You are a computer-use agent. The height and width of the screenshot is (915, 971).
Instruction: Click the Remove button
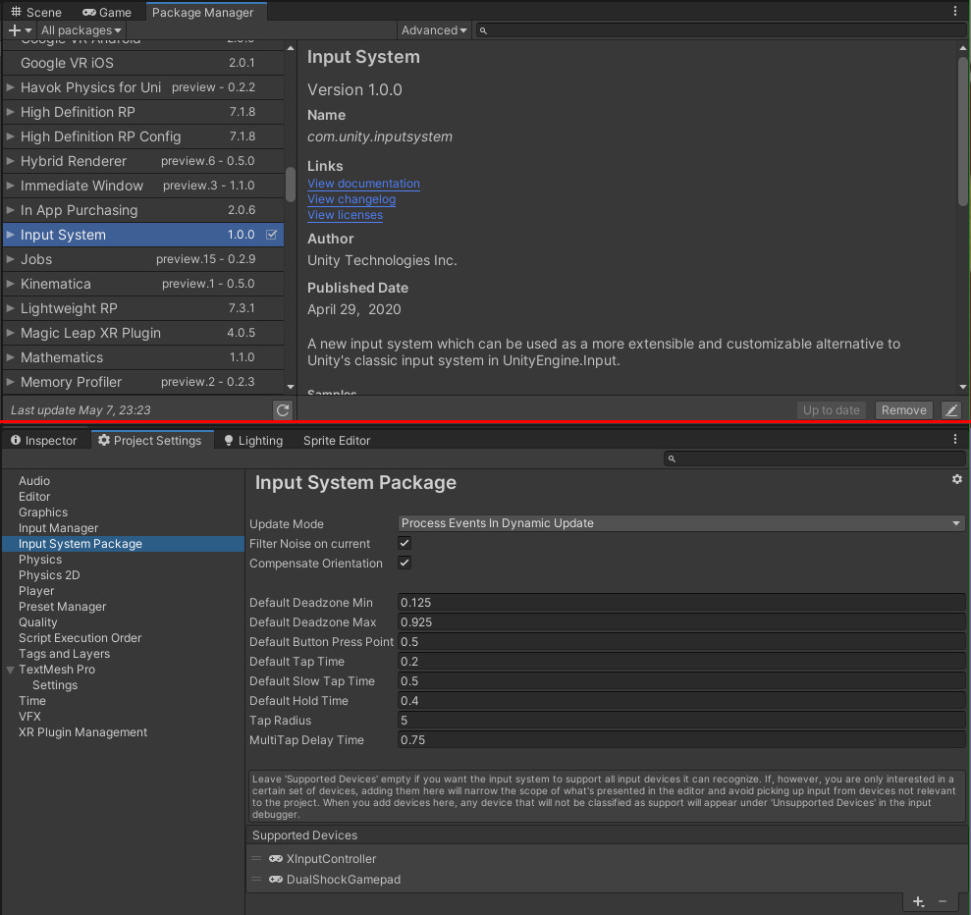[902, 409]
